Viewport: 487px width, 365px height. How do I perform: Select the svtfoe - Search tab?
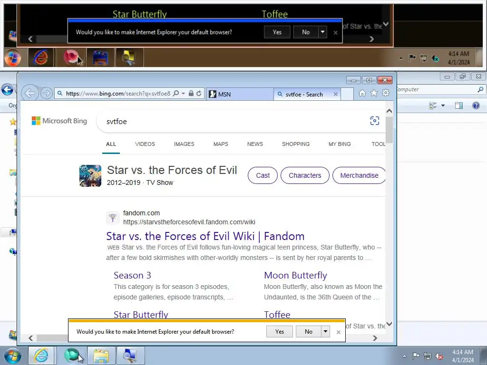click(x=304, y=95)
